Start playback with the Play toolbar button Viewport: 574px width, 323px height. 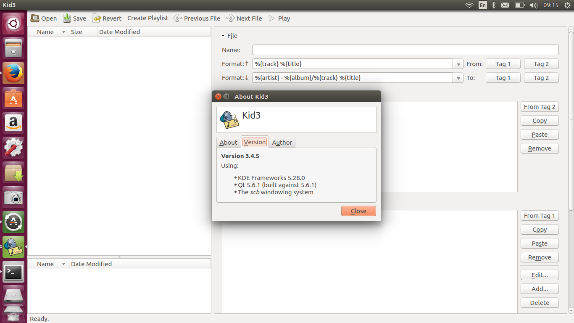click(x=279, y=19)
